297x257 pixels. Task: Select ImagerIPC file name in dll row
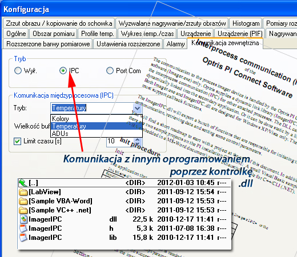pos(45,219)
